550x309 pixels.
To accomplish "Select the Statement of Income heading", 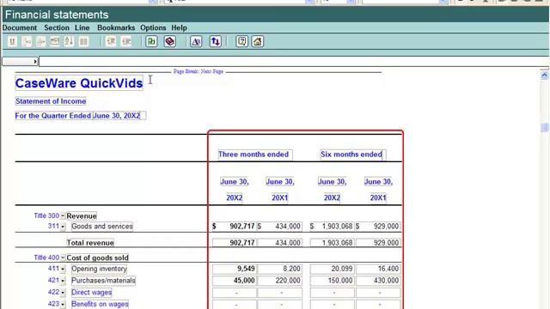I will (x=51, y=101).
